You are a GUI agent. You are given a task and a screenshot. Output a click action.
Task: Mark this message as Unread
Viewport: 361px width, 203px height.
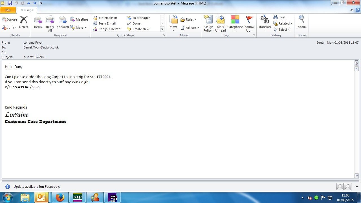coord(221,24)
